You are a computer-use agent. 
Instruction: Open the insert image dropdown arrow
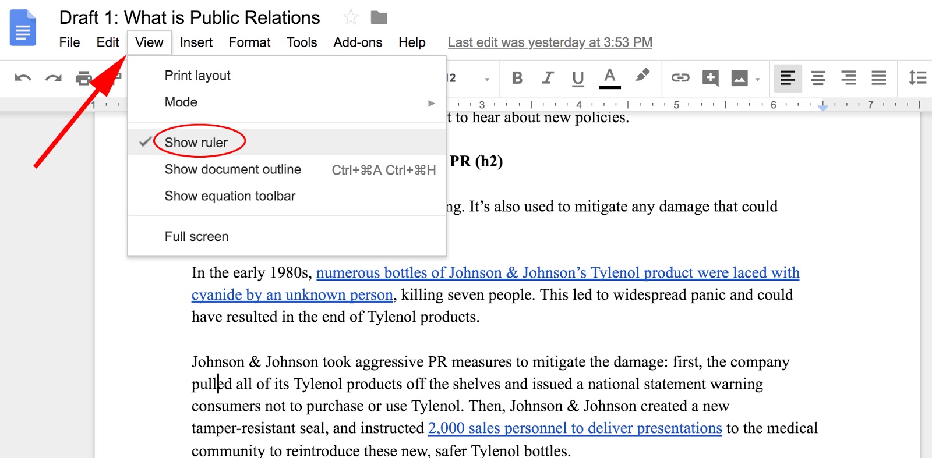[x=757, y=79]
